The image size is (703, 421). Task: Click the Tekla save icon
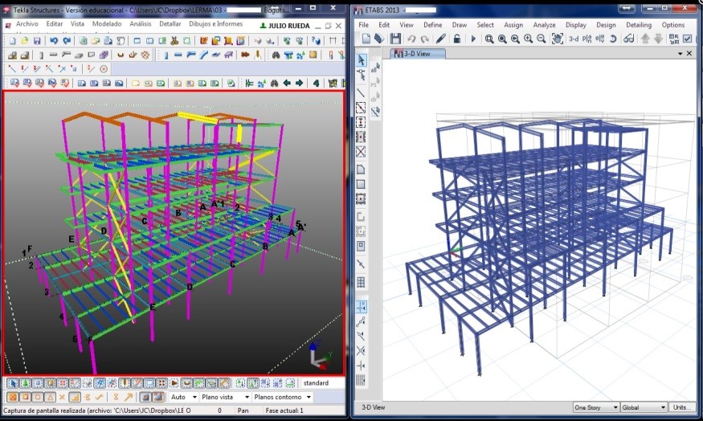(x=37, y=41)
